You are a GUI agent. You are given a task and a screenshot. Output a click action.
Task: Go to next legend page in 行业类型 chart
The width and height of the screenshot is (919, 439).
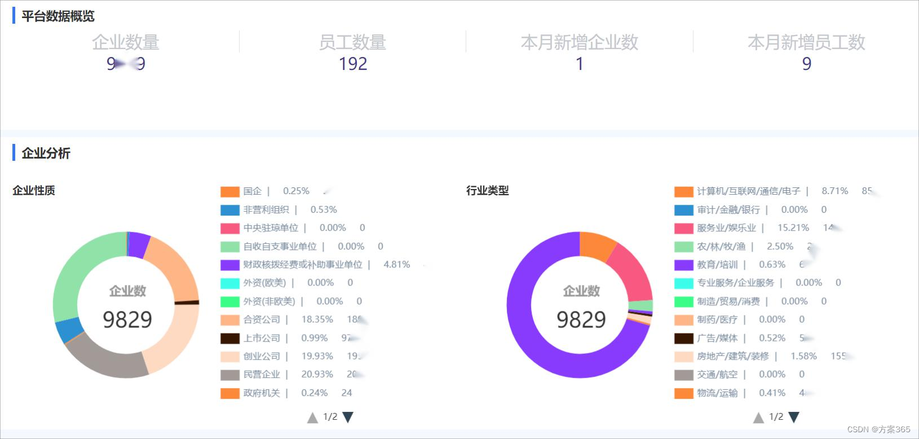click(794, 418)
